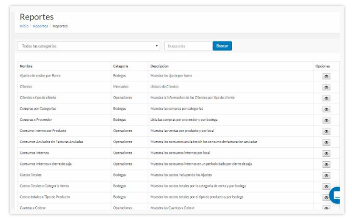The image size is (352, 223).
Task: Click the eye icon for Costos Totales row
Action: pos(326,175)
